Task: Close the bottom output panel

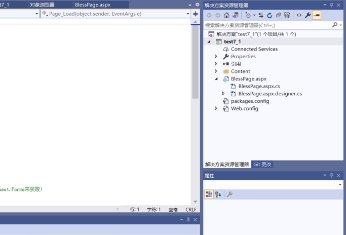Action: pos(195,220)
